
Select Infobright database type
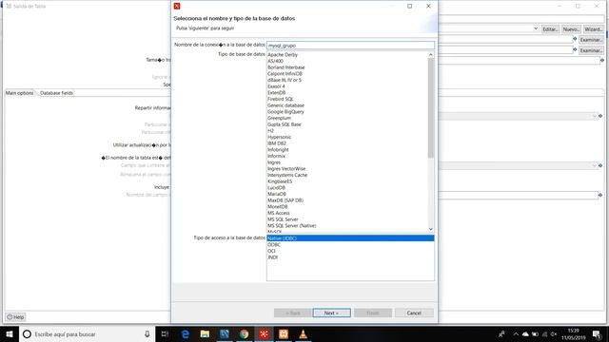(278, 150)
